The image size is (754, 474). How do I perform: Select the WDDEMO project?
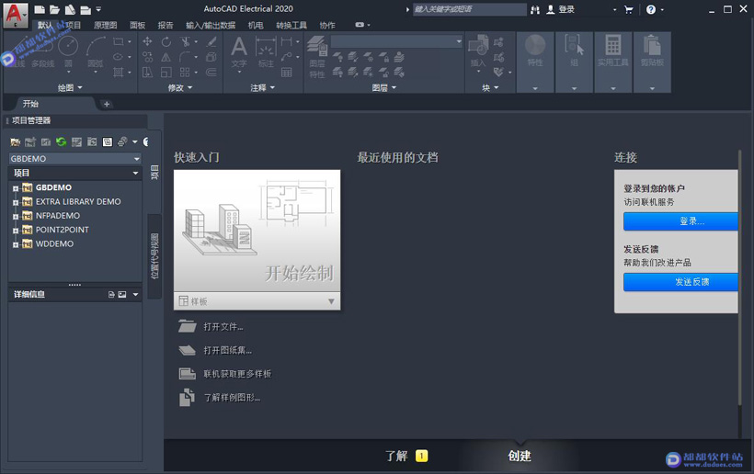click(55, 243)
